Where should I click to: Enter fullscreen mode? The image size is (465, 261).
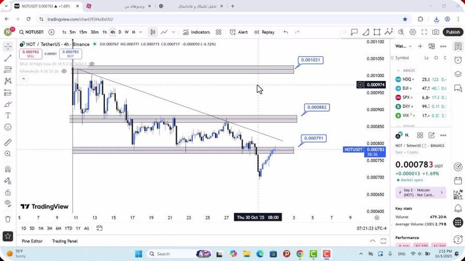tap(424, 32)
